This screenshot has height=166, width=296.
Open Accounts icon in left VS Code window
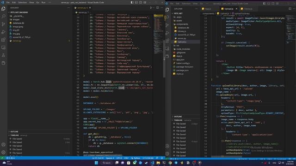[x=3, y=144]
